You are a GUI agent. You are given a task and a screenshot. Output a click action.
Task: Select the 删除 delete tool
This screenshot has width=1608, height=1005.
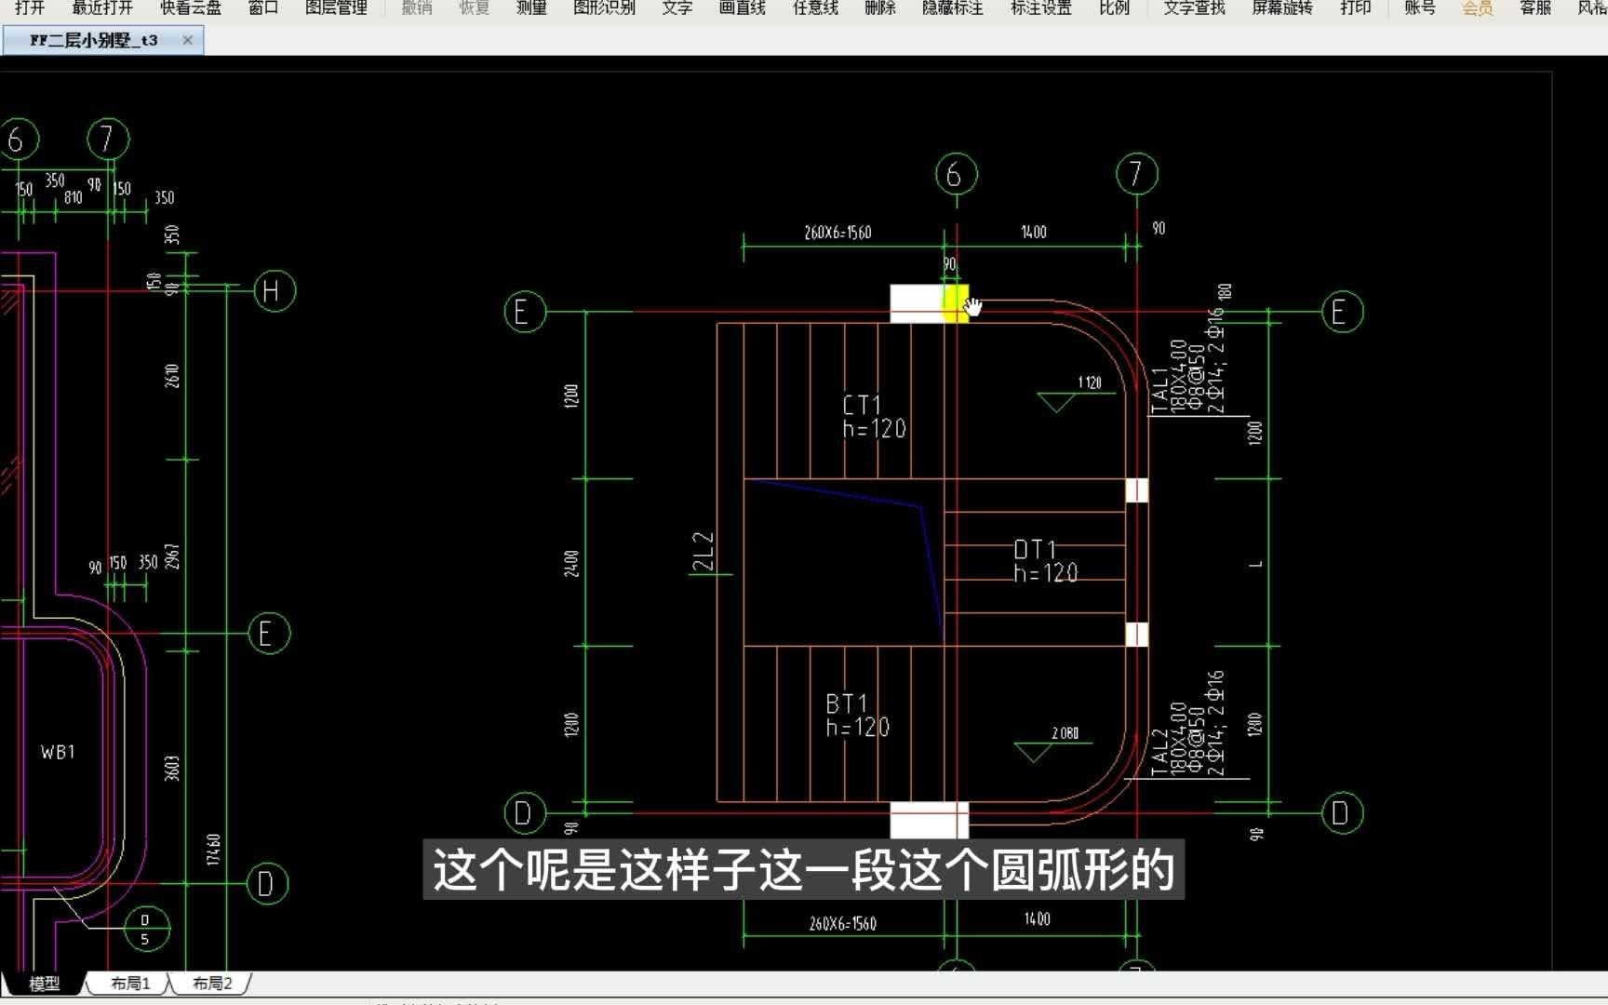pyautogui.click(x=880, y=7)
